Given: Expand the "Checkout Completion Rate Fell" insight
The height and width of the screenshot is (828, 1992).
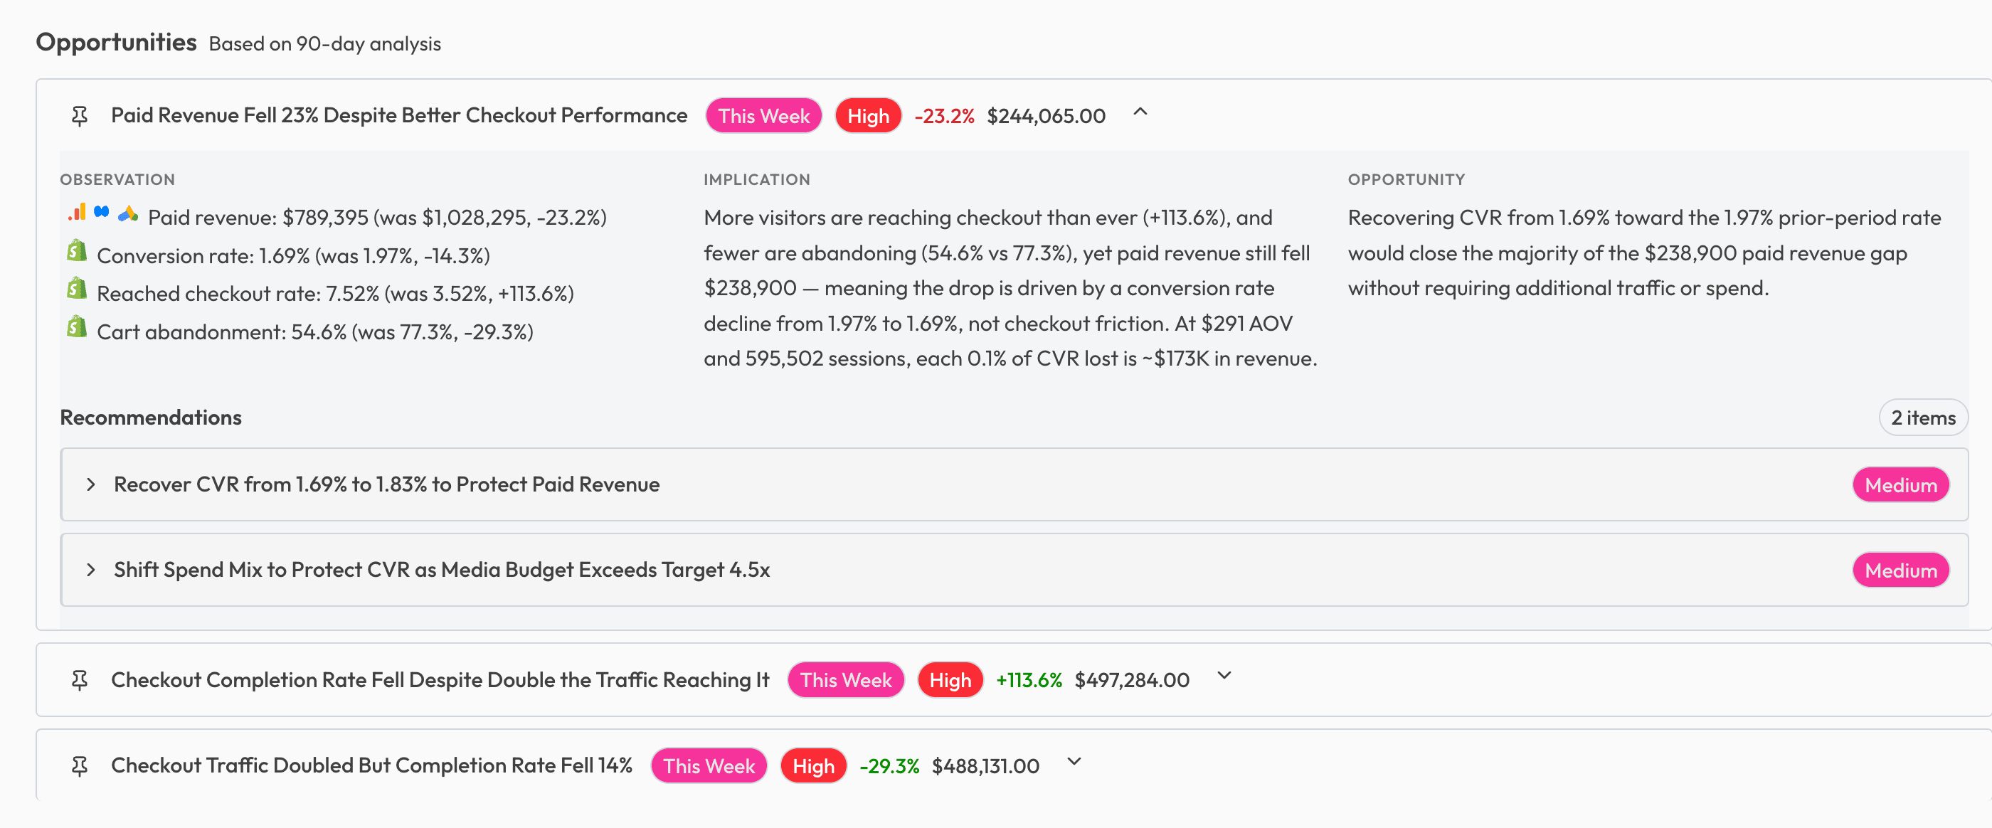Looking at the screenshot, I should (x=1224, y=676).
